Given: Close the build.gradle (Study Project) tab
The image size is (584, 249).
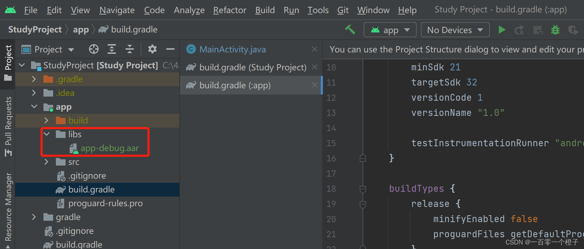Looking at the screenshot, I should [x=315, y=67].
